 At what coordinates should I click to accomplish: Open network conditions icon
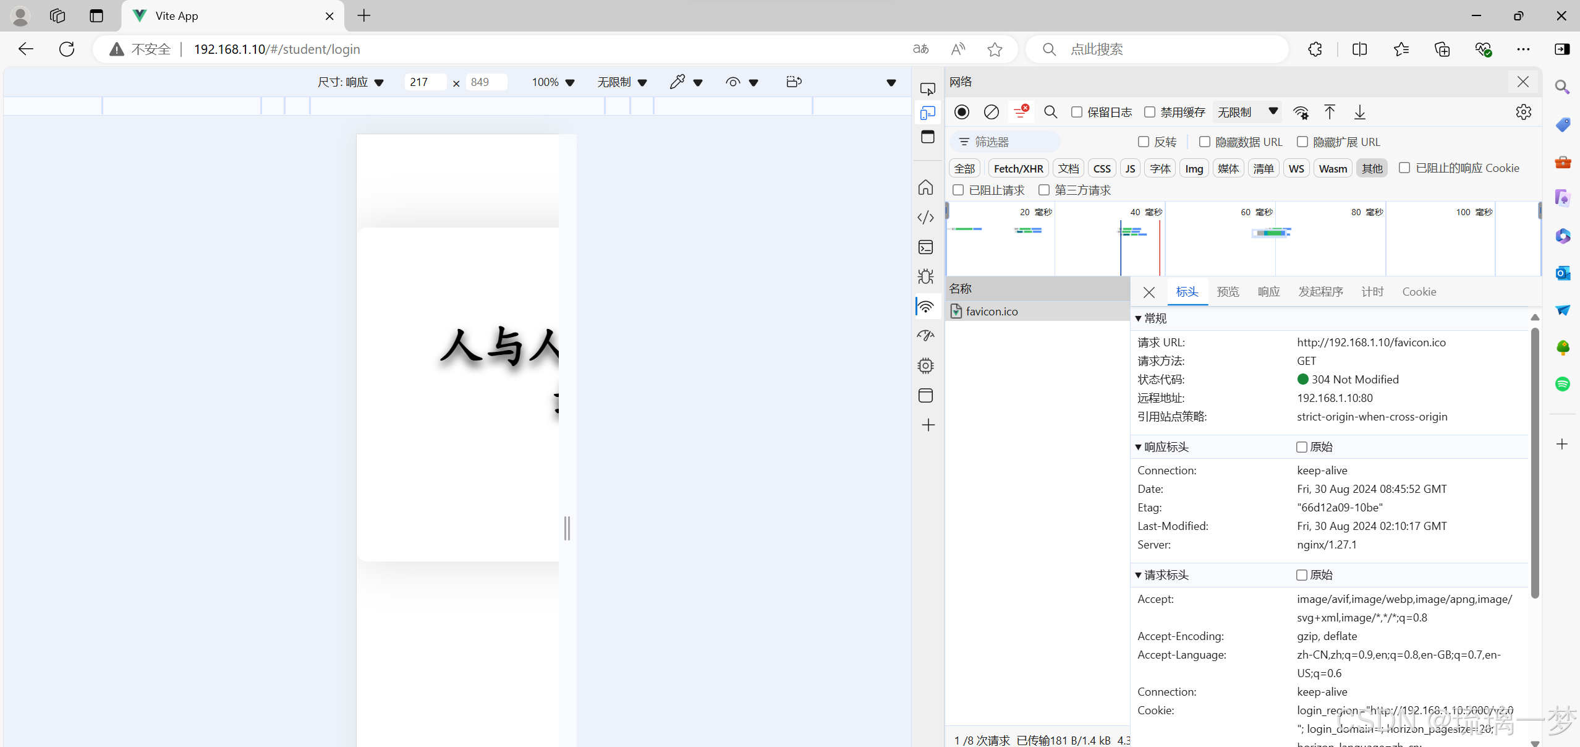1300,112
